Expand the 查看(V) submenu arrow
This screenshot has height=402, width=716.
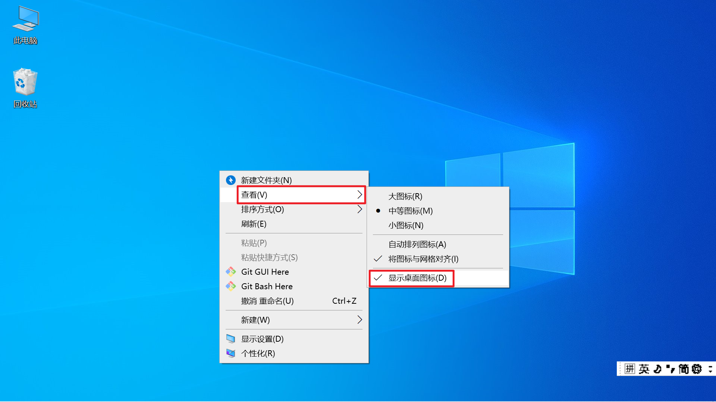[359, 195]
